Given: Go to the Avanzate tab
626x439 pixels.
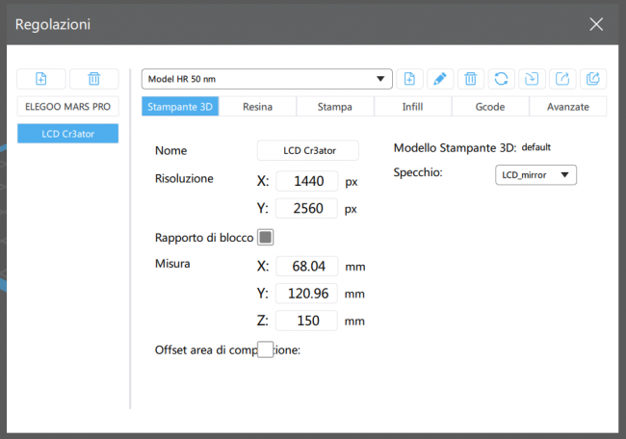Looking at the screenshot, I should 567,107.
